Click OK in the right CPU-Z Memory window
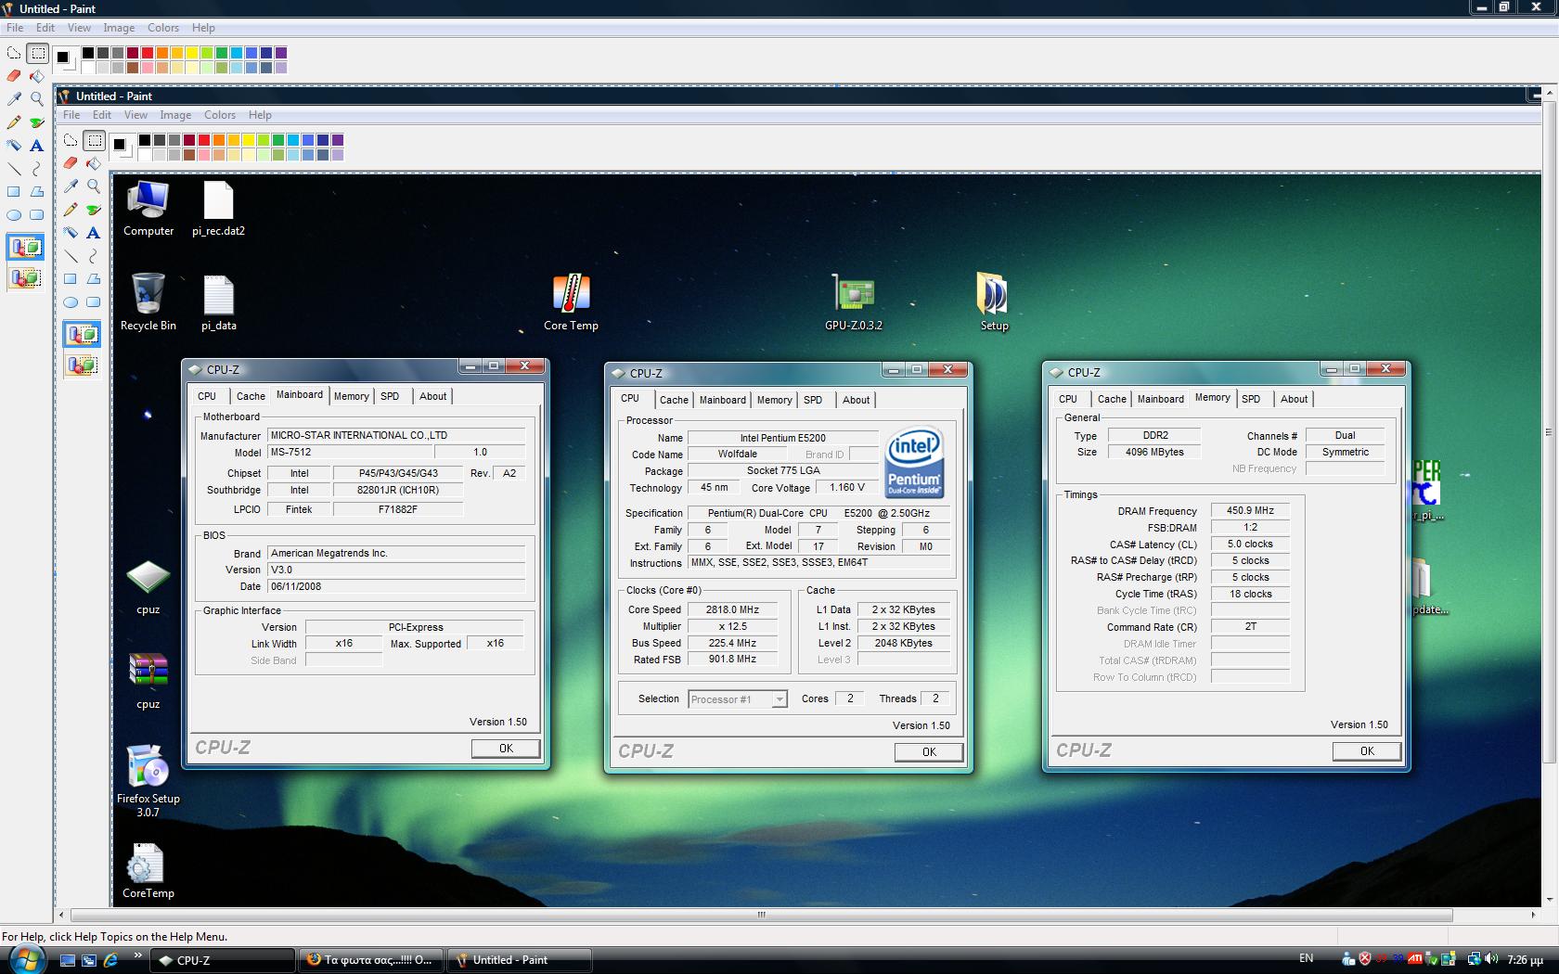 point(1367,751)
